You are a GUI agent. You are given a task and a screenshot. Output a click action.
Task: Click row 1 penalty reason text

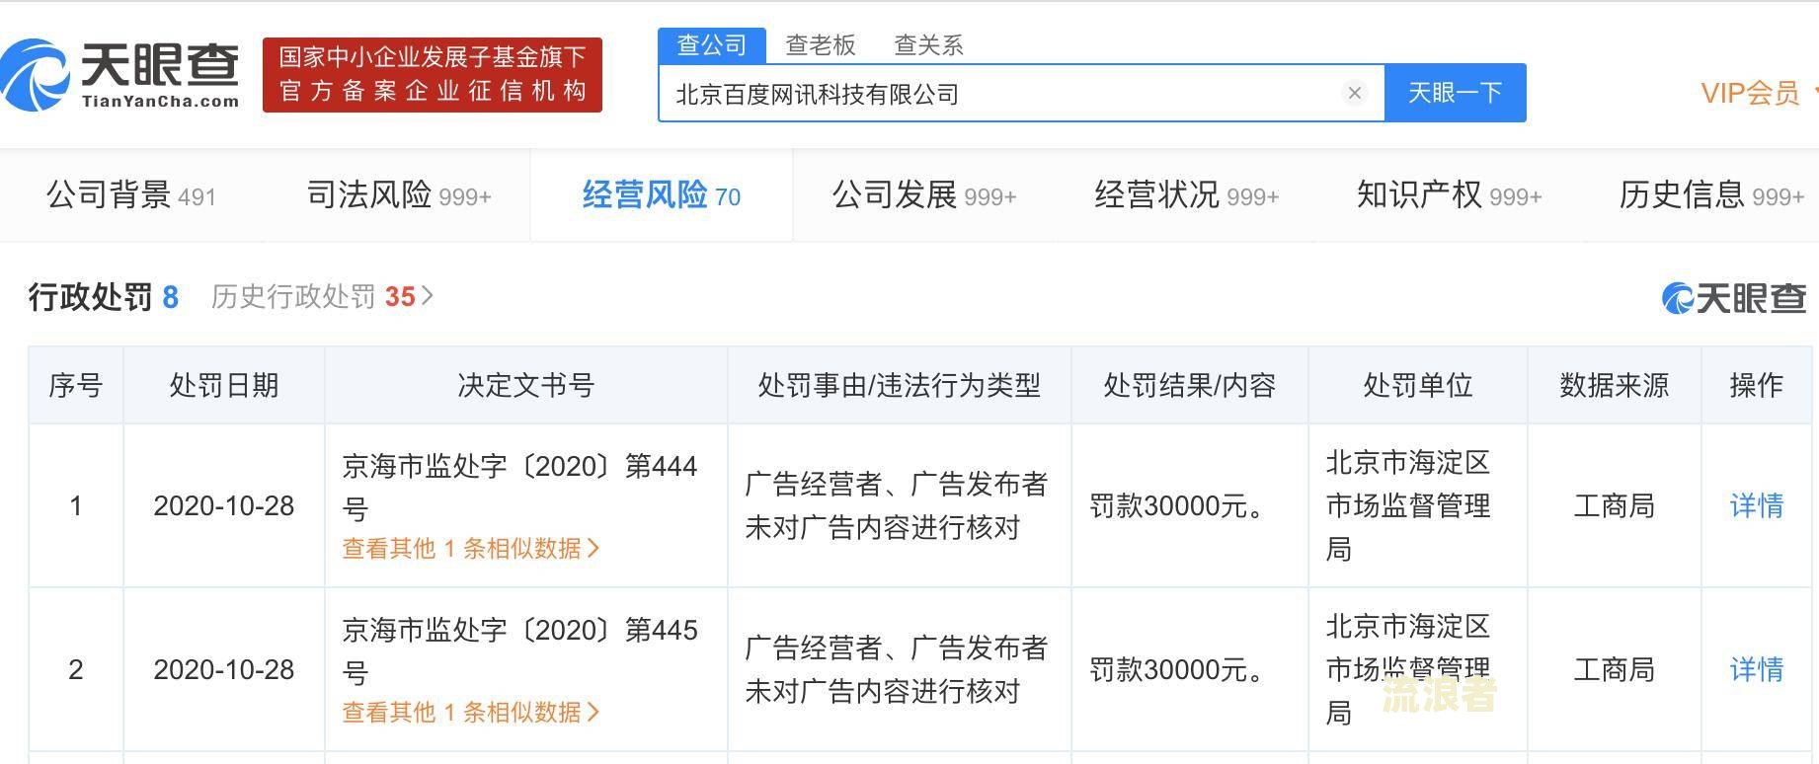897,505
